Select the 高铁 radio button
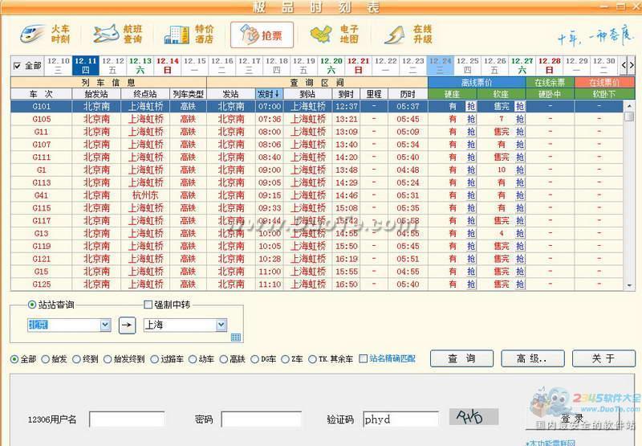This screenshot has width=642, height=446. coord(224,359)
